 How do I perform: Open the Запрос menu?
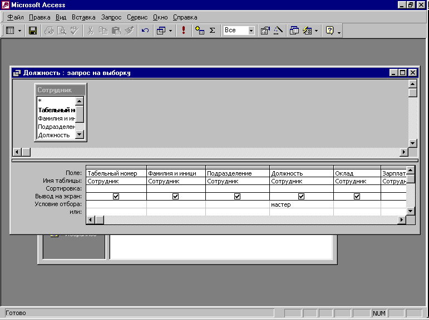click(111, 17)
